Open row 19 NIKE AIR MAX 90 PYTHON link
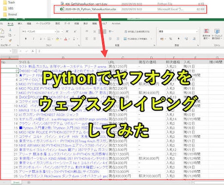The width and height of the screenshot is (224, 185). 63,146
